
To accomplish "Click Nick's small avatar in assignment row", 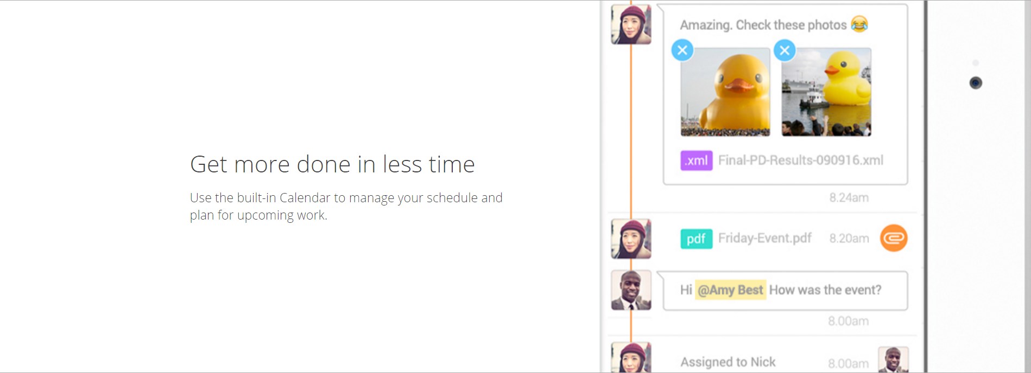I will 893,359.
